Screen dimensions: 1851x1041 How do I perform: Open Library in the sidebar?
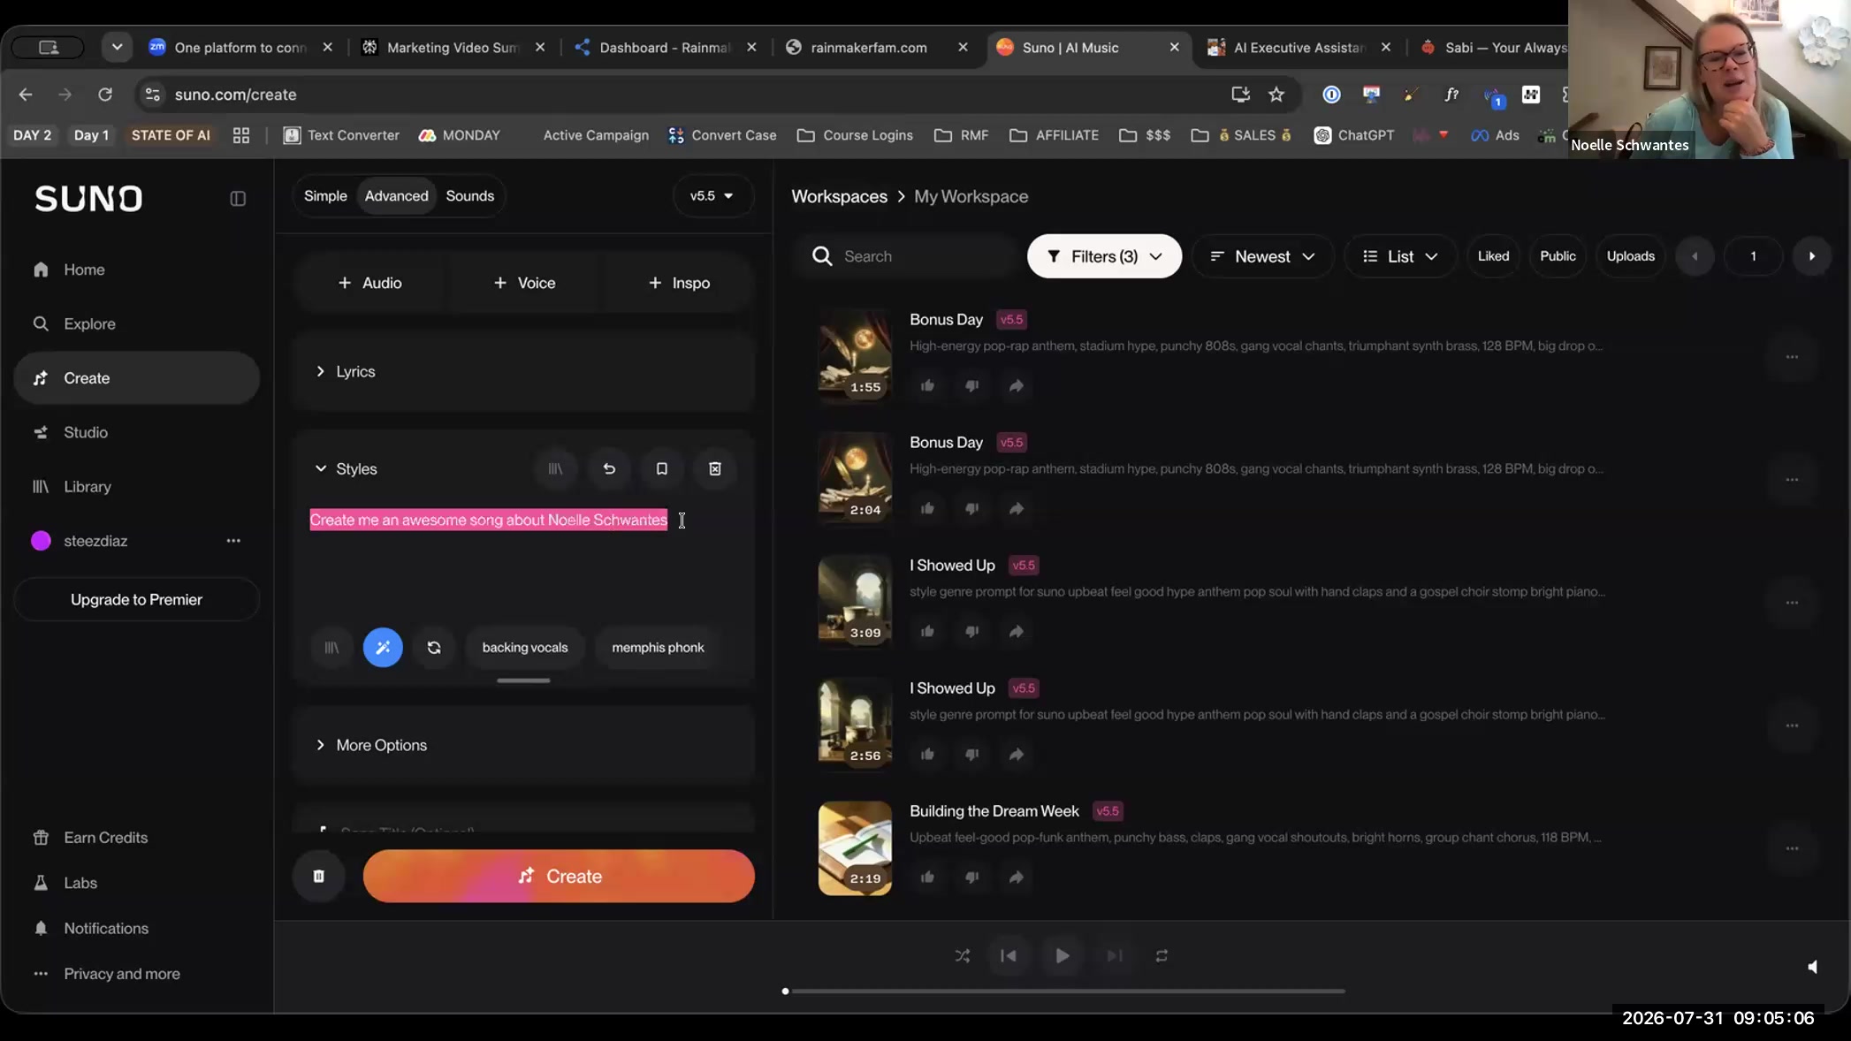pyautogui.click(x=136, y=487)
